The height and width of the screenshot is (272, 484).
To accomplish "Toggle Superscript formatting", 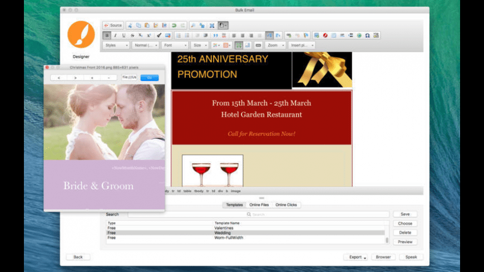I will pyautogui.click(x=149, y=36).
